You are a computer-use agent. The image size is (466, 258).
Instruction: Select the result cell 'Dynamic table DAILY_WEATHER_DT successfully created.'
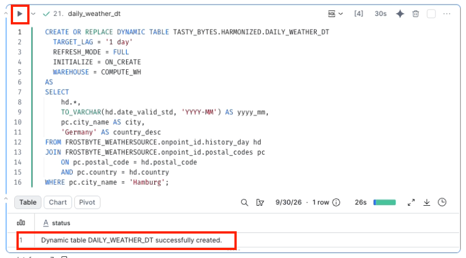132,240
